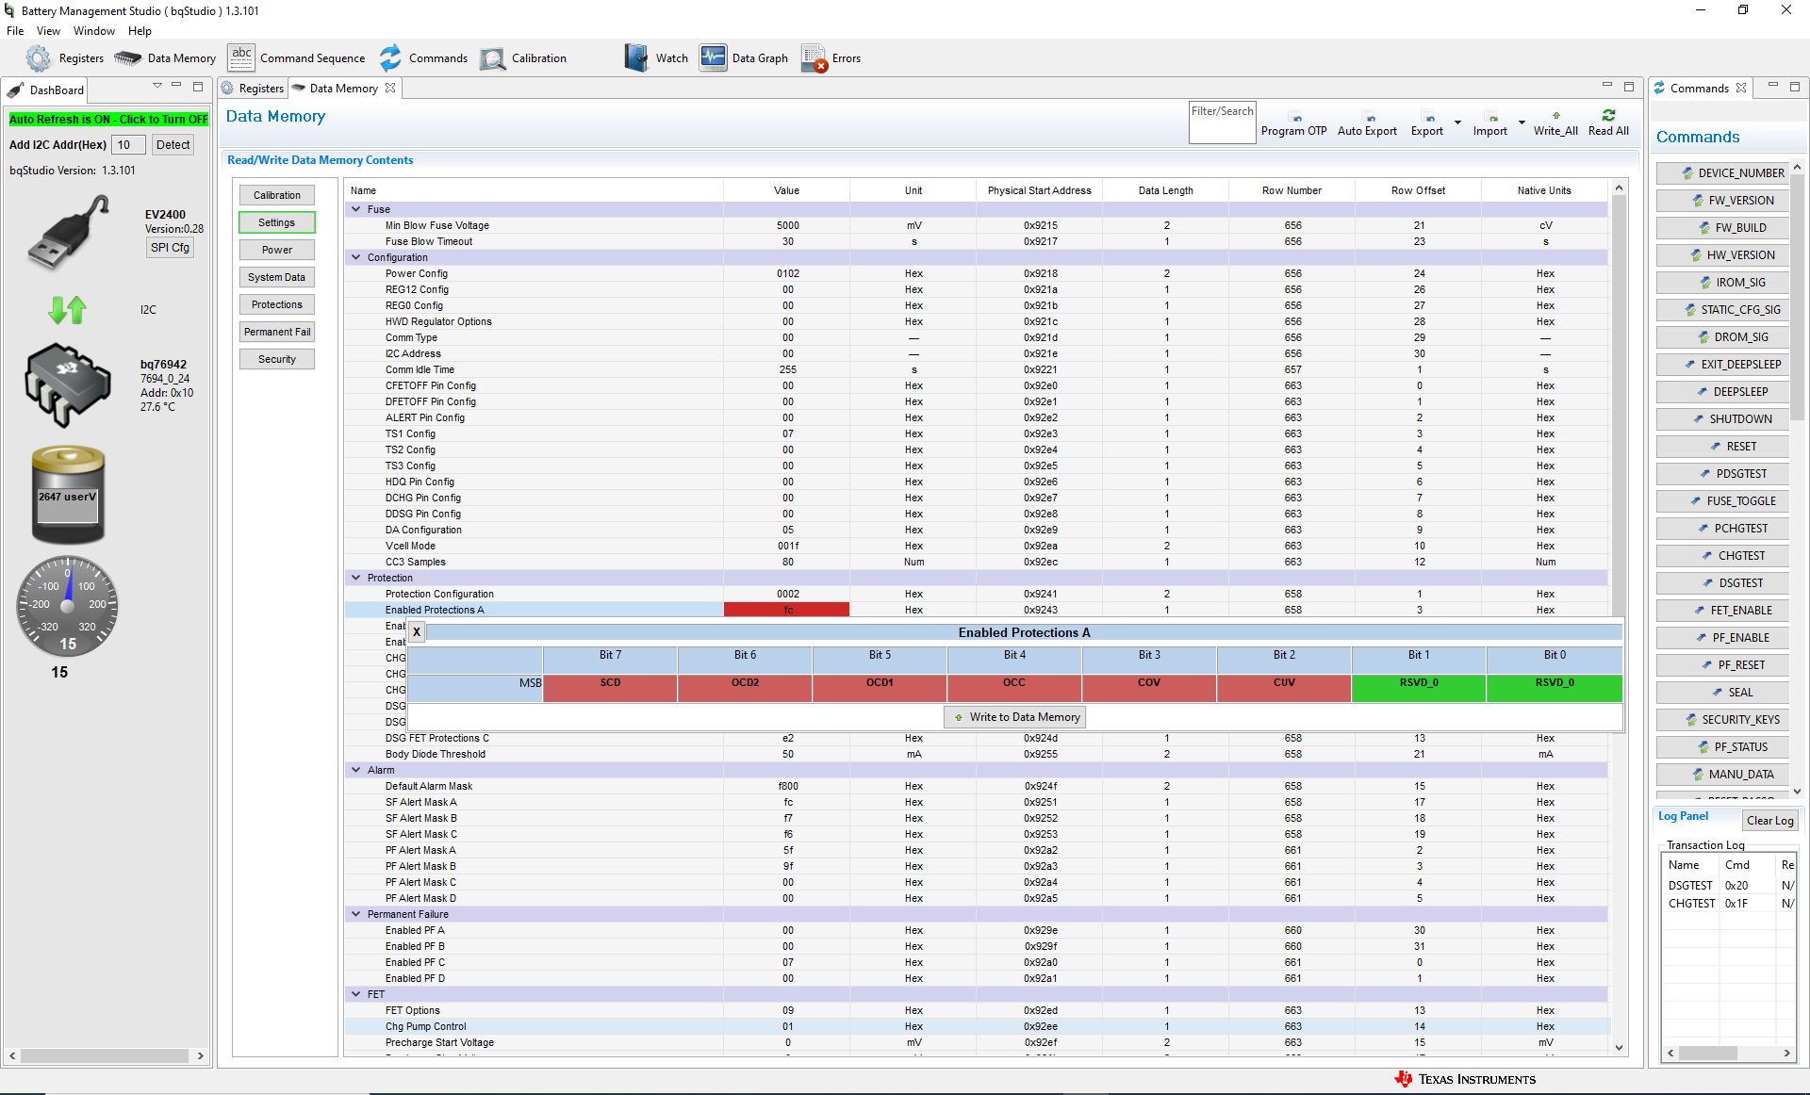Open the Help menu
This screenshot has height=1095, width=1810.
point(140,31)
